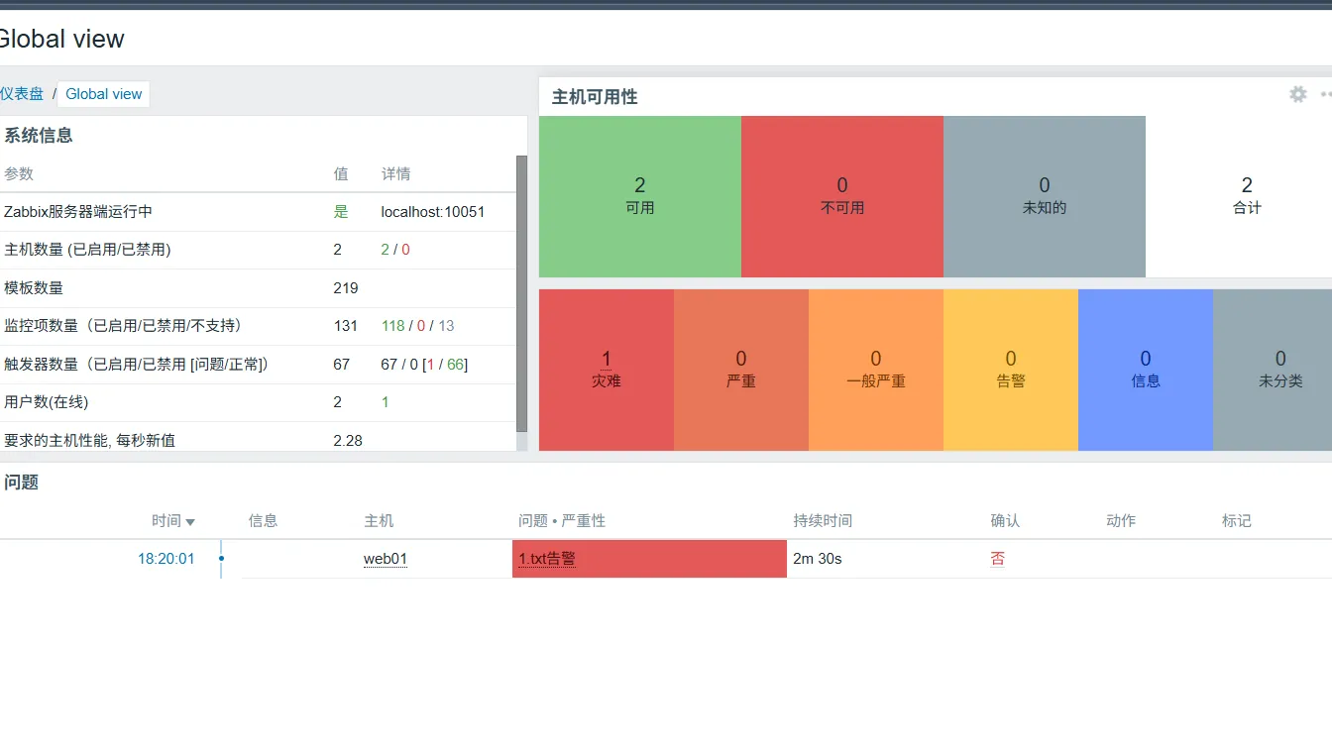Click the blue 信息 severity tile
The width and height of the screenshot is (1332, 753).
pos(1145,370)
